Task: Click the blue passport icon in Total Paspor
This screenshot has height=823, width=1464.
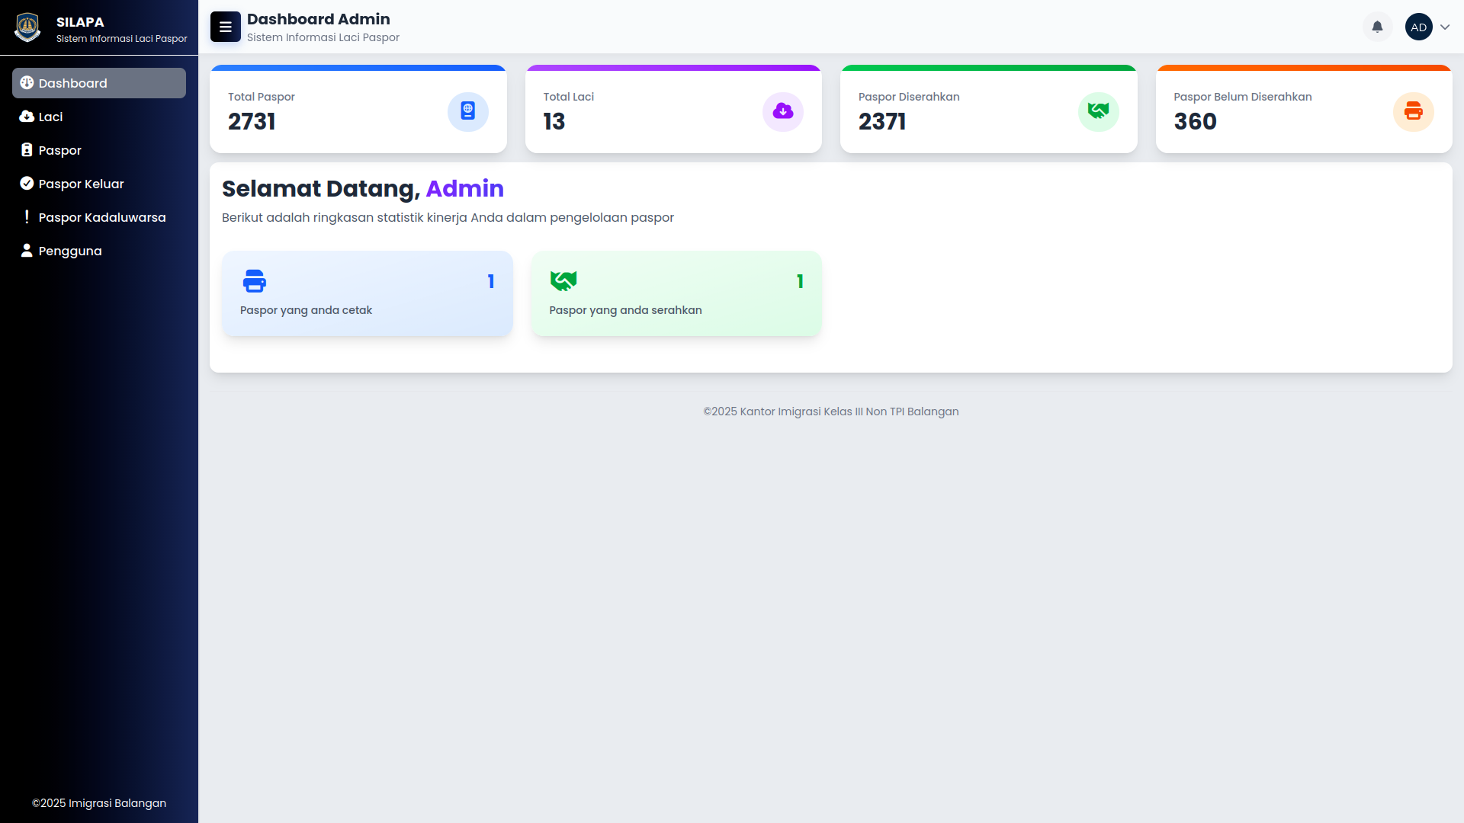Action: click(x=467, y=111)
